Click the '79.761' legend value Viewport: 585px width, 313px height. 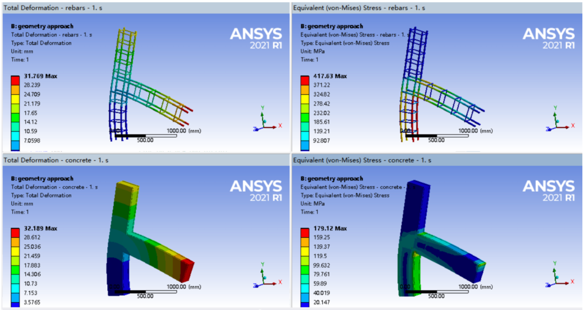[322, 274]
